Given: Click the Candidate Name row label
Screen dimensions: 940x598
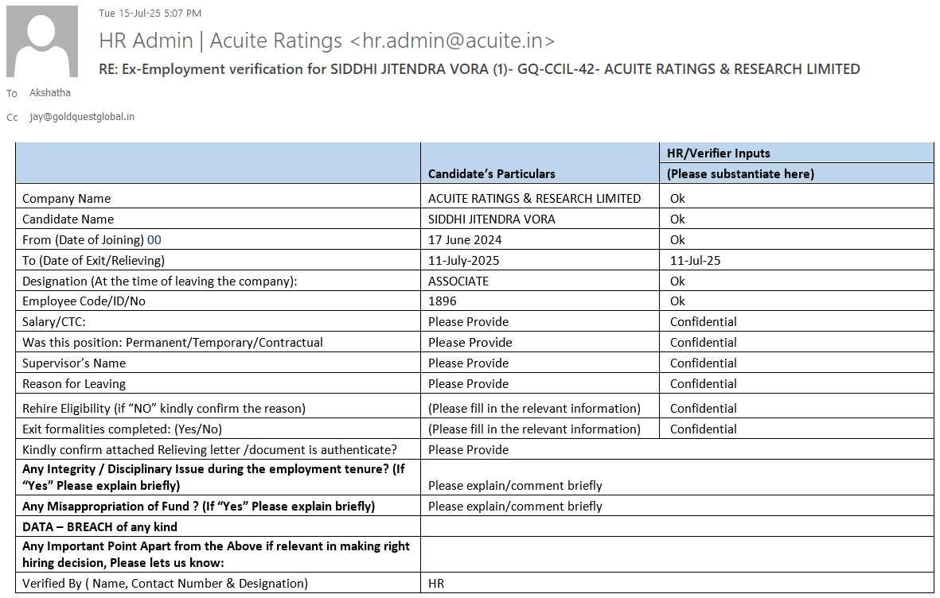Looking at the screenshot, I should pyautogui.click(x=68, y=219).
